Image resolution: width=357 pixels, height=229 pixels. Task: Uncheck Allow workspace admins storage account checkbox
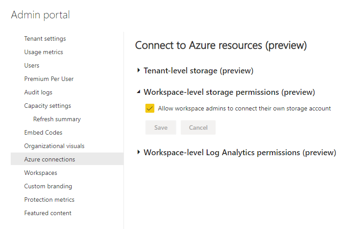tap(150, 109)
